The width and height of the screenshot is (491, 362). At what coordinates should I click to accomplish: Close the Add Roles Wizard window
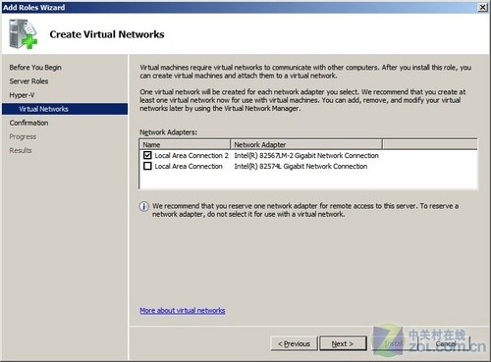[483, 7]
